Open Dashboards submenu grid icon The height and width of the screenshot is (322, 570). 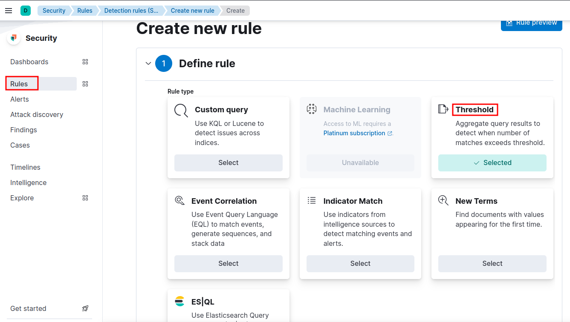click(85, 62)
